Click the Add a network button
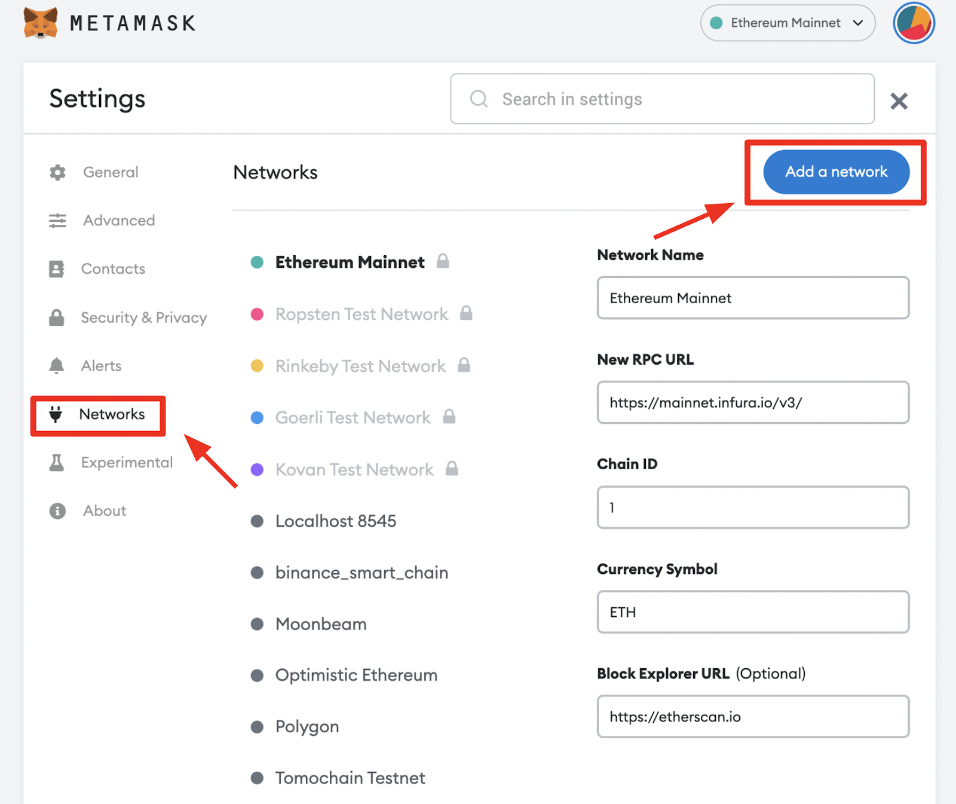This screenshot has height=804, width=956. click(x=836, y=172)
